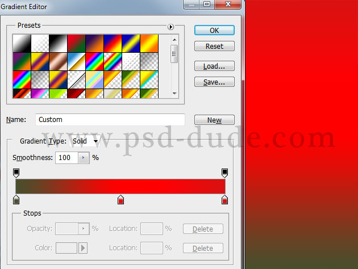Screen dimensions: 358x269
Task: Choose the black-to-white gradient preset
Action: point(58,43)
